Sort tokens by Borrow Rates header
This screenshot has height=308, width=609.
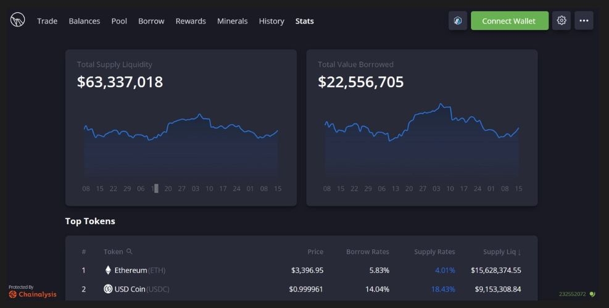(x=367, y=252)
